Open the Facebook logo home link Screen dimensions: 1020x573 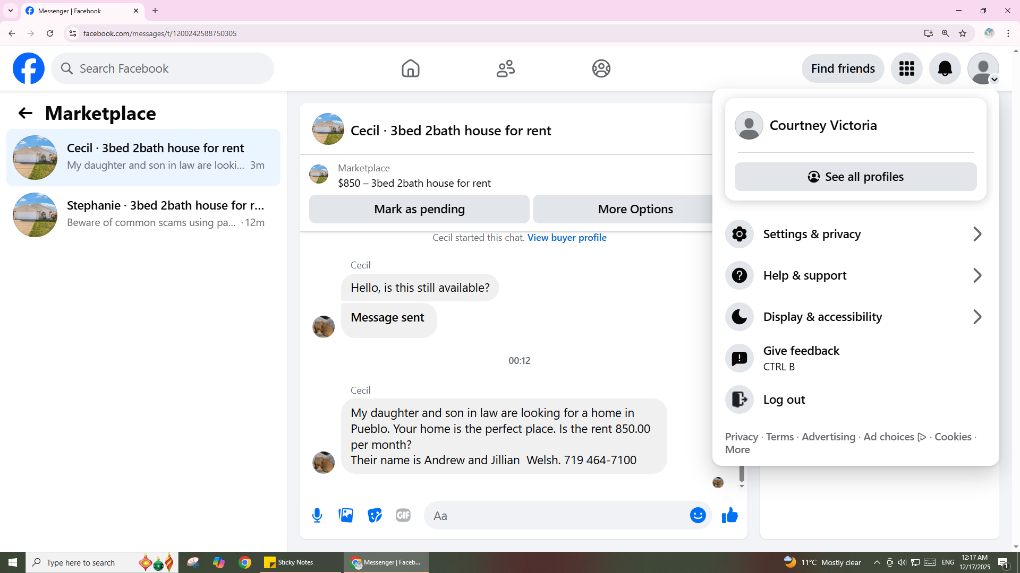pyautogui.click(x=29, y=68)
